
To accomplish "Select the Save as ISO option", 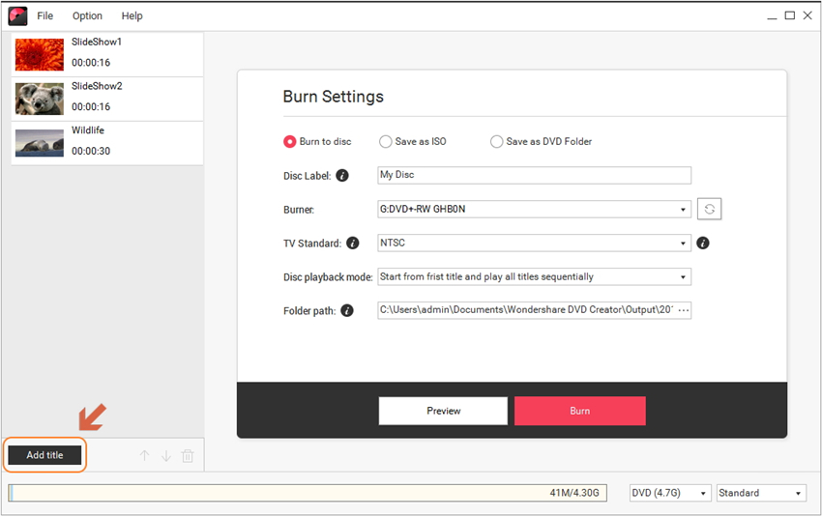I will [386, 142].
